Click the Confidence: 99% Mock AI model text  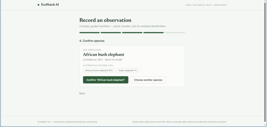102,60
